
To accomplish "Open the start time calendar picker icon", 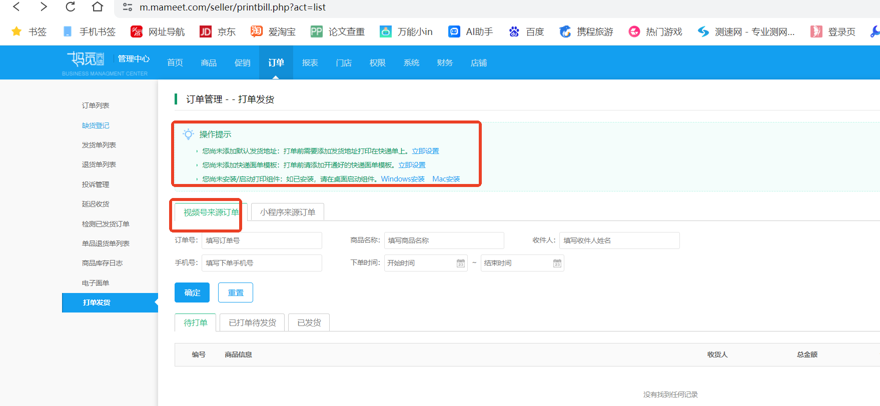I will (461, 263).
